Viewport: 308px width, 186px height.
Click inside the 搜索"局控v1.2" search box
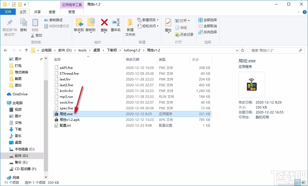point(275,50)
